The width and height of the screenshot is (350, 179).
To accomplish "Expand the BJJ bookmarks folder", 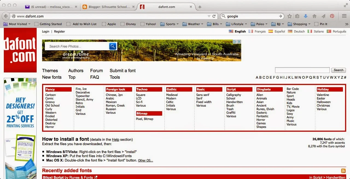I will [278, 24].
